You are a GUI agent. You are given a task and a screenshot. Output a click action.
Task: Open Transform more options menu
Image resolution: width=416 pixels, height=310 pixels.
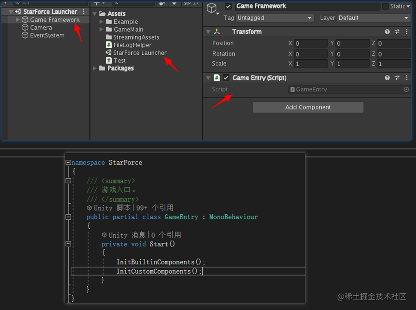[x=407, y=32]
